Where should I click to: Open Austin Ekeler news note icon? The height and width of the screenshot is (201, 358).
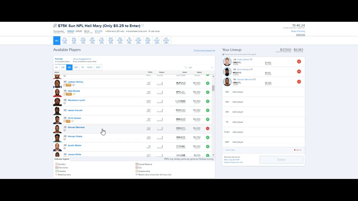[x=65, y=149]
